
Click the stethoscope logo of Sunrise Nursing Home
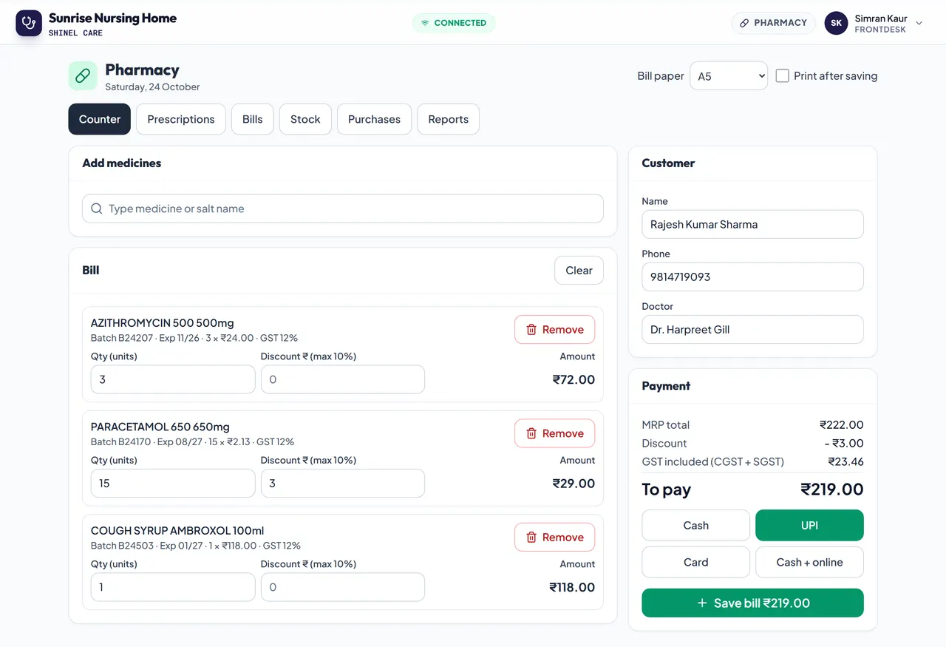[29, 23]
